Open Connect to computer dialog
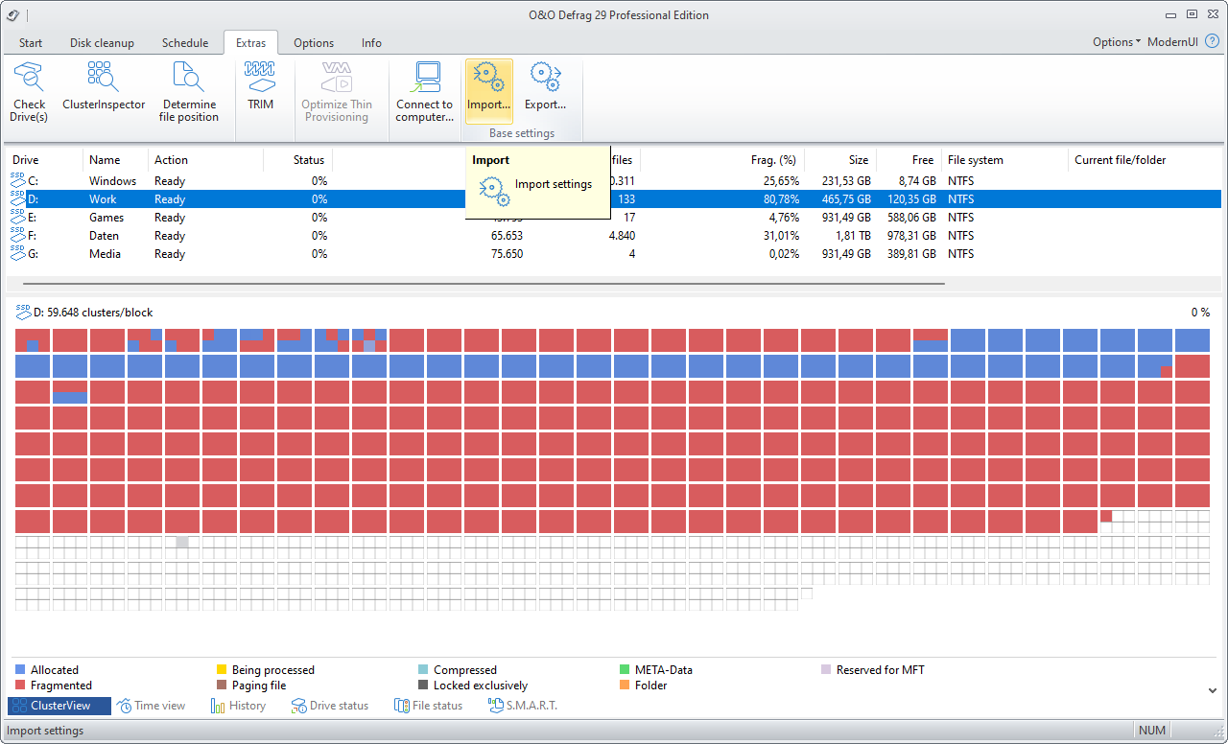Screen dimensions: 1228x744 pyautogui.click(x=424, y=92)
